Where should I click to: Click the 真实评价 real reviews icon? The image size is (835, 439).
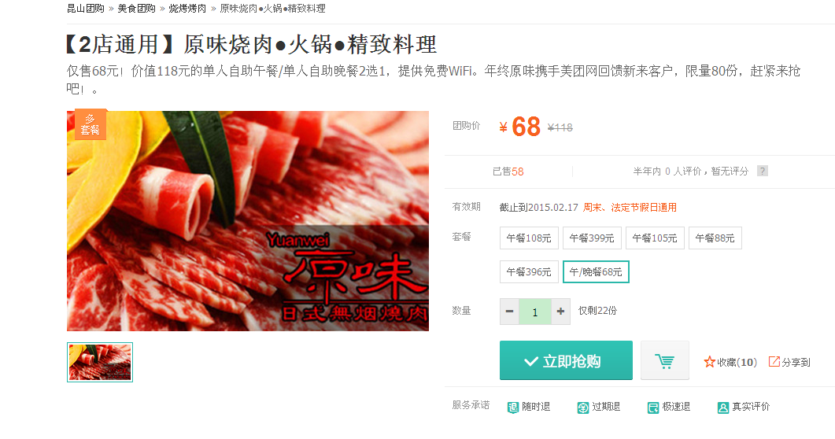pyautogui.click(x=722, y=407)
